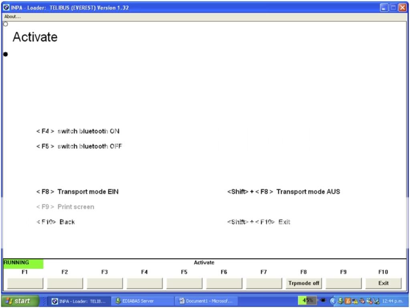
Task: Expand hidden system tray icons arrow
Action: point(332,301)
